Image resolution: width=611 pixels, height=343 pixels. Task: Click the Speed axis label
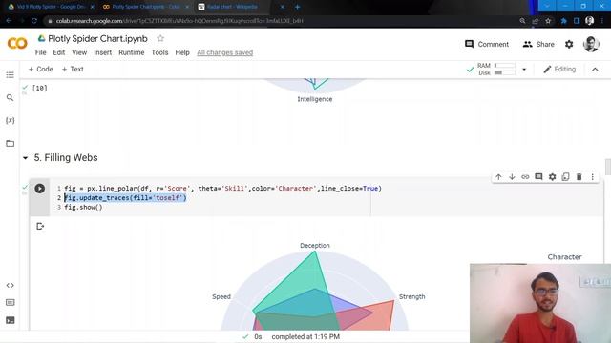221,296
